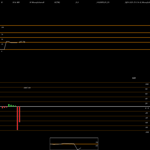Click the SI(TM) header label

pyautogui.click(x=57, y=2)
